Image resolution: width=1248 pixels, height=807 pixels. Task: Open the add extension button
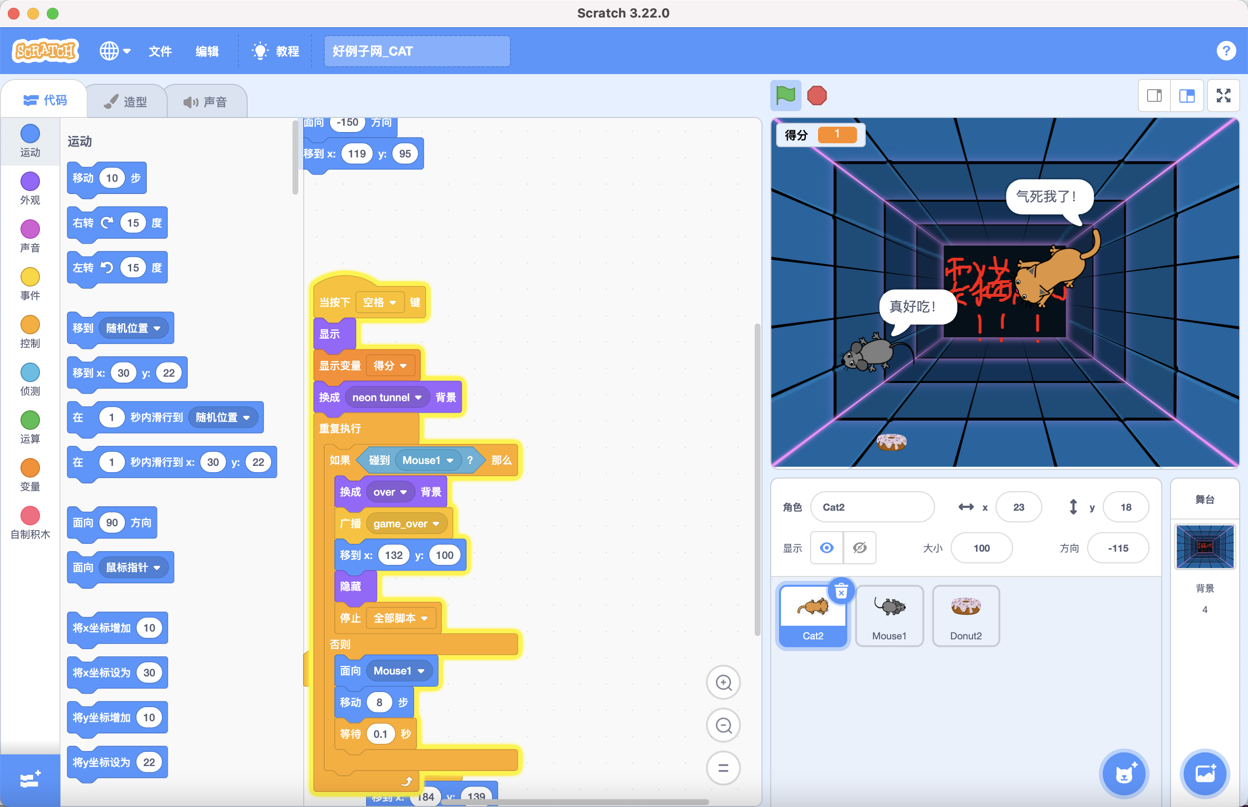pyautogui.click(x=30, y=780)
